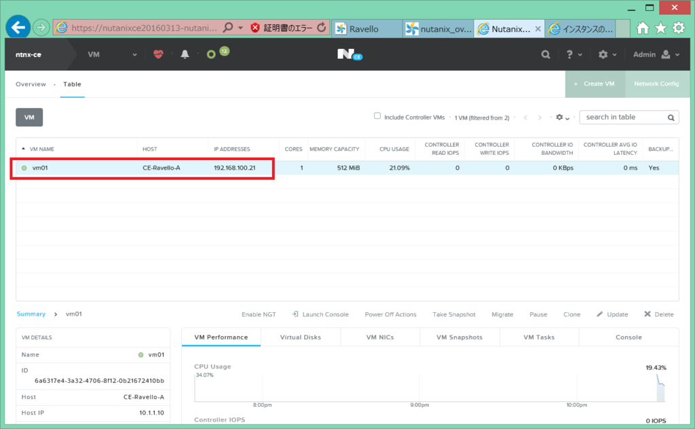This screenshot has width=695, height=429.
Task: Sort by VM NAME column header
Action: (41, 149)
